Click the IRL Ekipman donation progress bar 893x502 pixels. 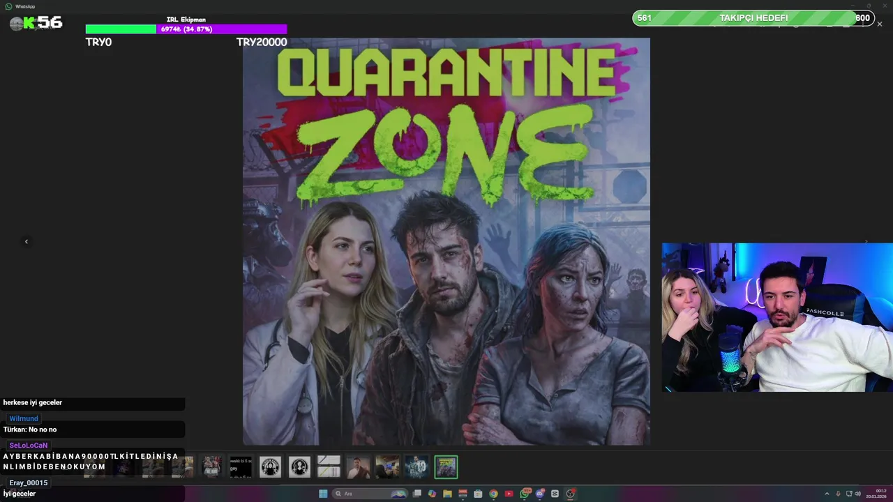tap(186, 29)
